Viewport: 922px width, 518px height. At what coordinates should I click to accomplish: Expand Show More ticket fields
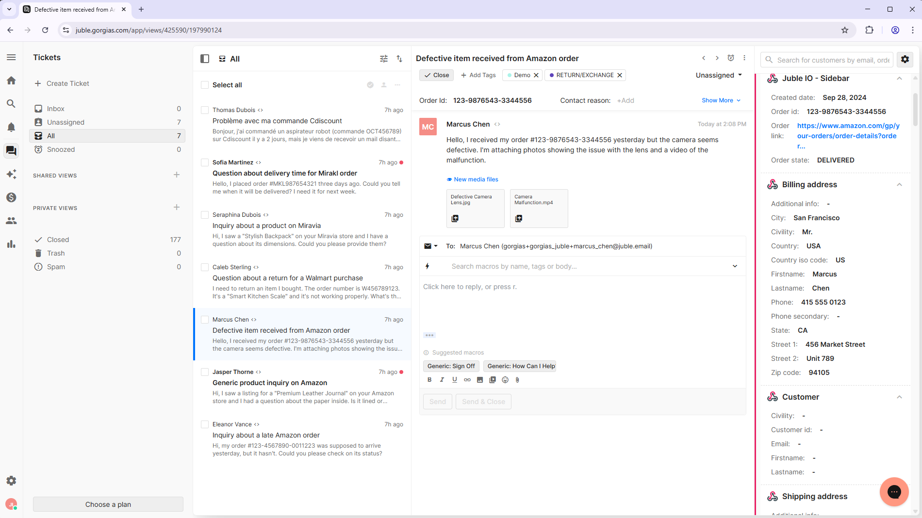point(721,100)
